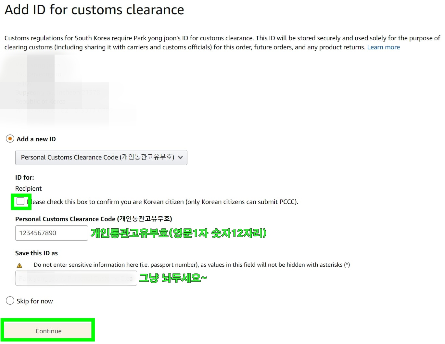Click the Personal Customs Clearance Code bold field label
445x344 pixels.
[94, 219]
